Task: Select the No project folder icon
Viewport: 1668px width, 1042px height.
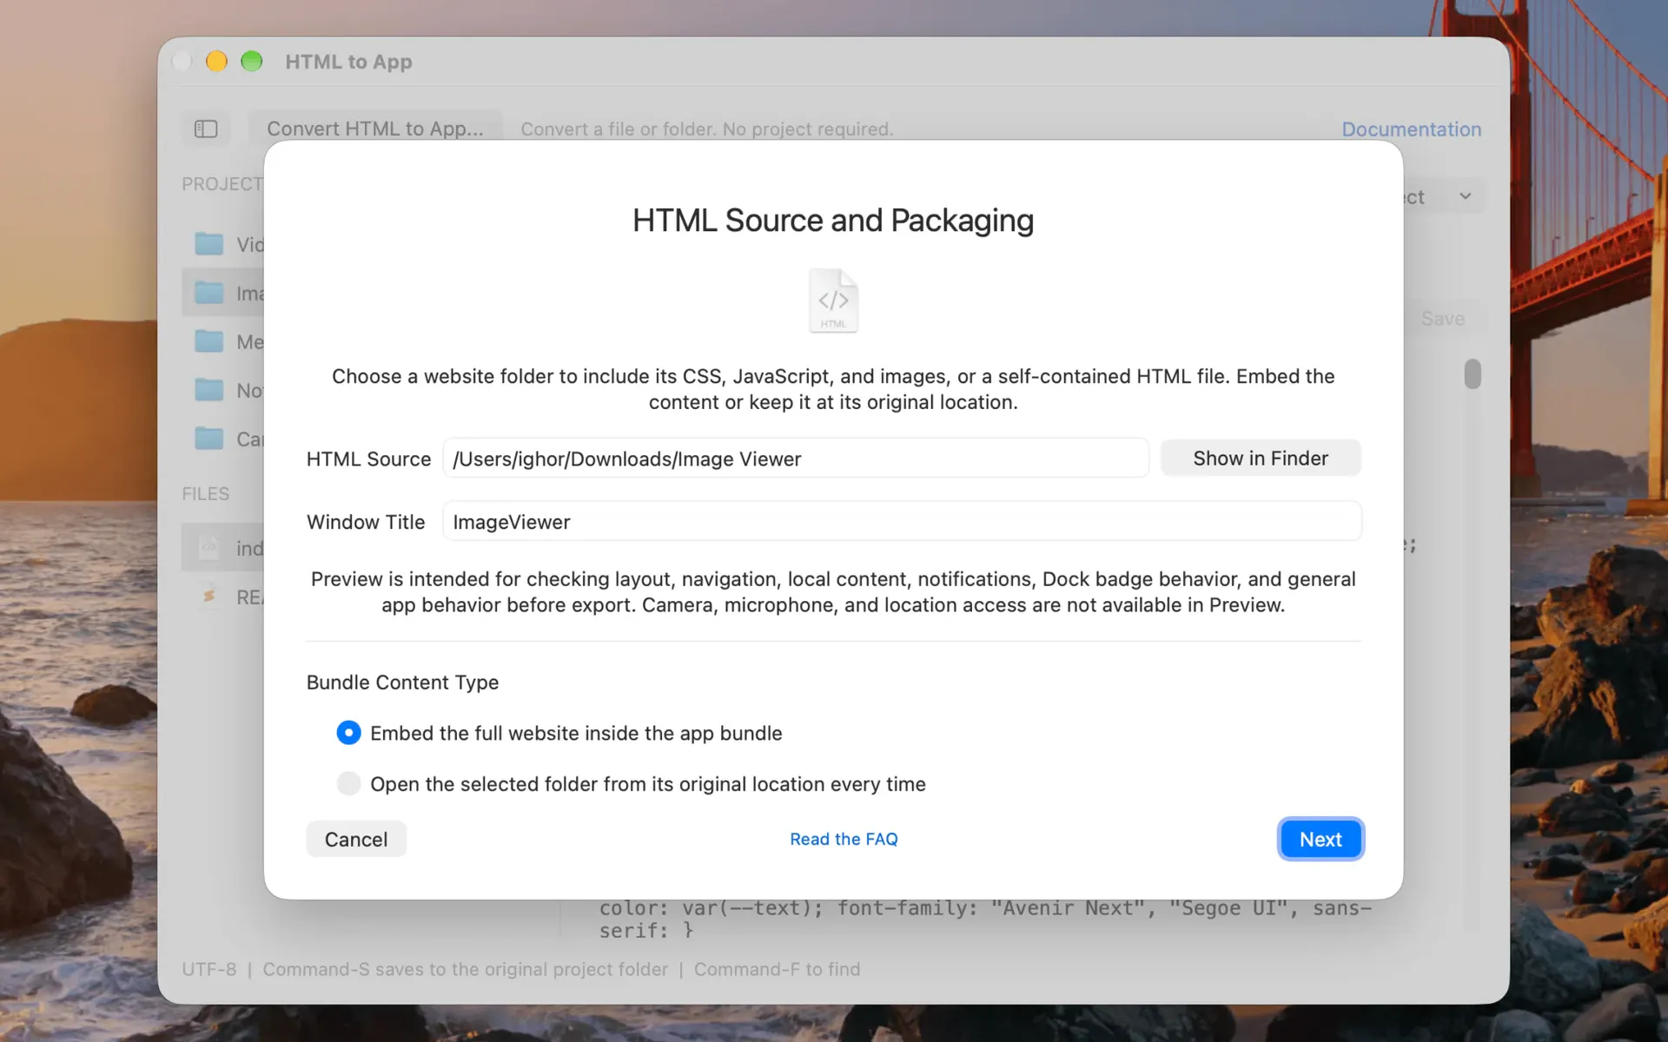Action: click(x=208, y=390)
